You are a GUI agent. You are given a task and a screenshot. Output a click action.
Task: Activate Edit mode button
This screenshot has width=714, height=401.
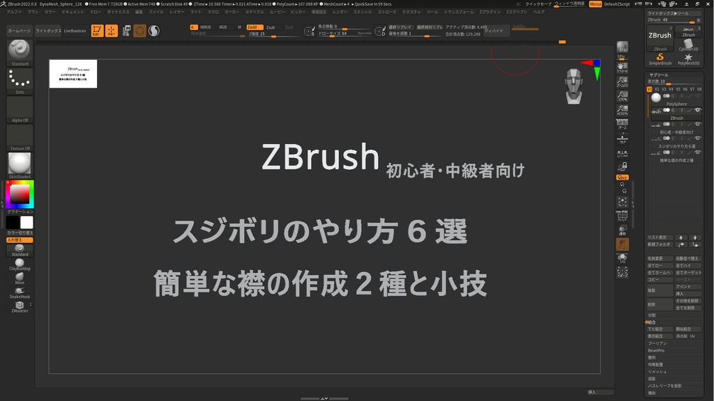pyautogui.click(x=97, y=31)
